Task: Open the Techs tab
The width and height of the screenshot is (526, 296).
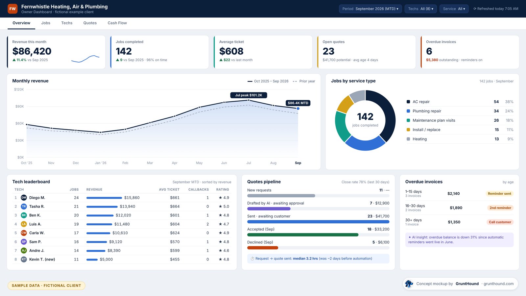Action: click(x=67, y=23)
